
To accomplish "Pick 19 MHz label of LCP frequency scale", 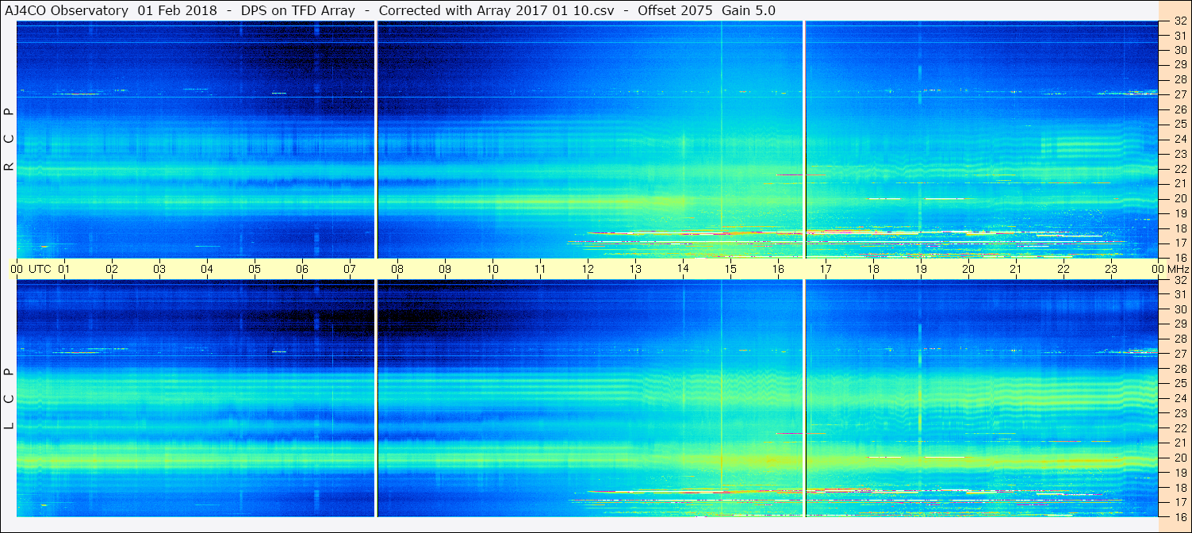I will (x=1179, y=472).
